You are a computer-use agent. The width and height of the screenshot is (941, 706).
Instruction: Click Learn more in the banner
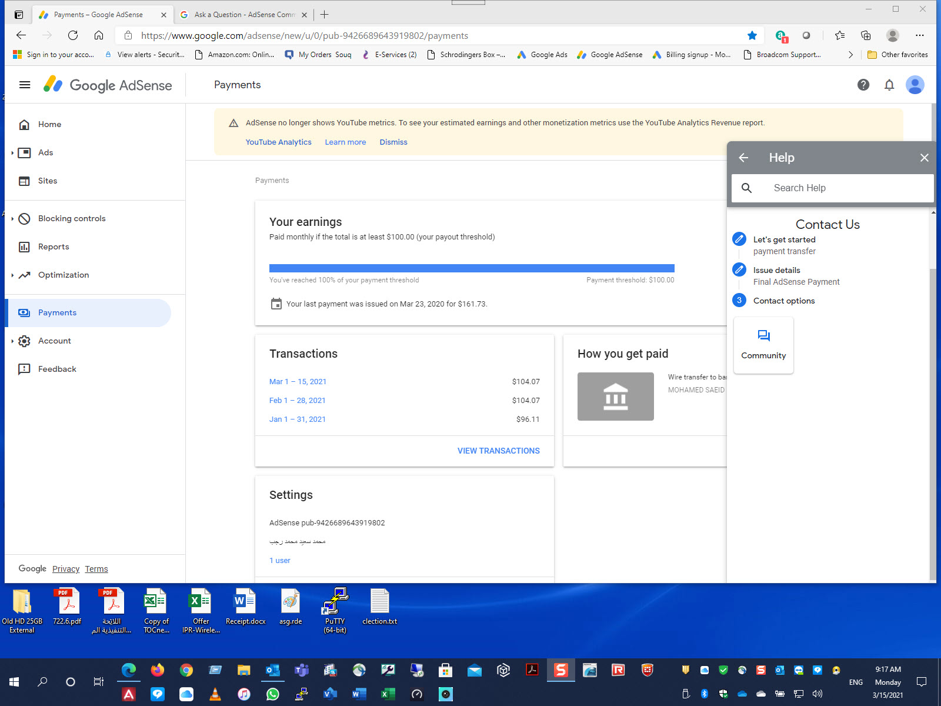coord(345,142)
